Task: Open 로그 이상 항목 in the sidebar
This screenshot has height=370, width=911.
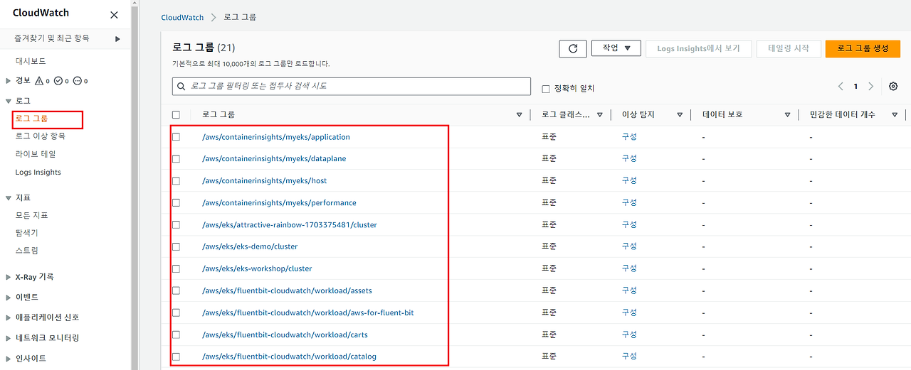Action: (x=40, y=136)
